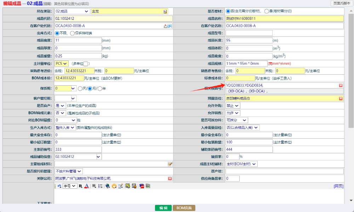354x212 pixels.
Task: Click the emoticon smiley icon
Action: tap(114, 186)
